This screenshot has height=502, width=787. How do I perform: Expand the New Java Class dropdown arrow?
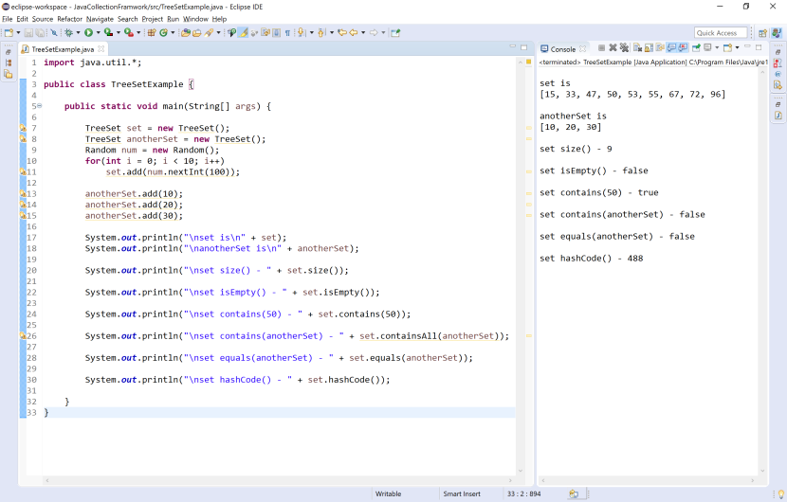click(173, 32)
